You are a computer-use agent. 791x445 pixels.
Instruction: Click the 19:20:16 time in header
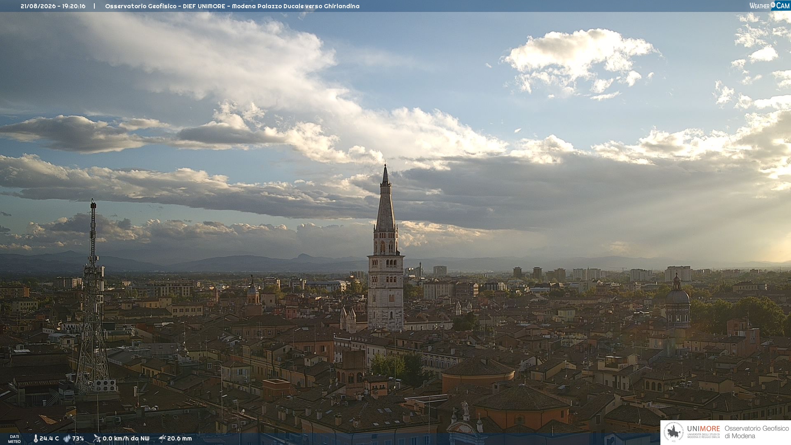74,6
